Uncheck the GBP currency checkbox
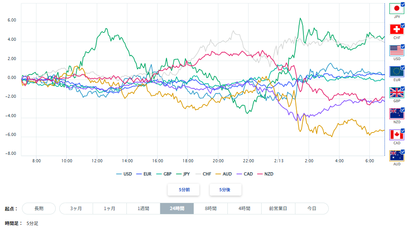This screenshot has width=410, height=232. click(x=403, y=89)
